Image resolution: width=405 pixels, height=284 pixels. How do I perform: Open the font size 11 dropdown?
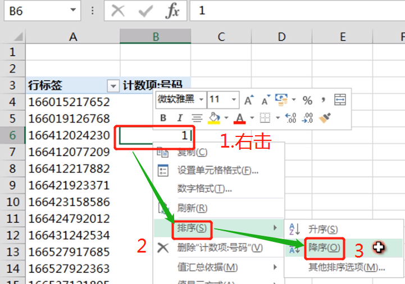234,99
